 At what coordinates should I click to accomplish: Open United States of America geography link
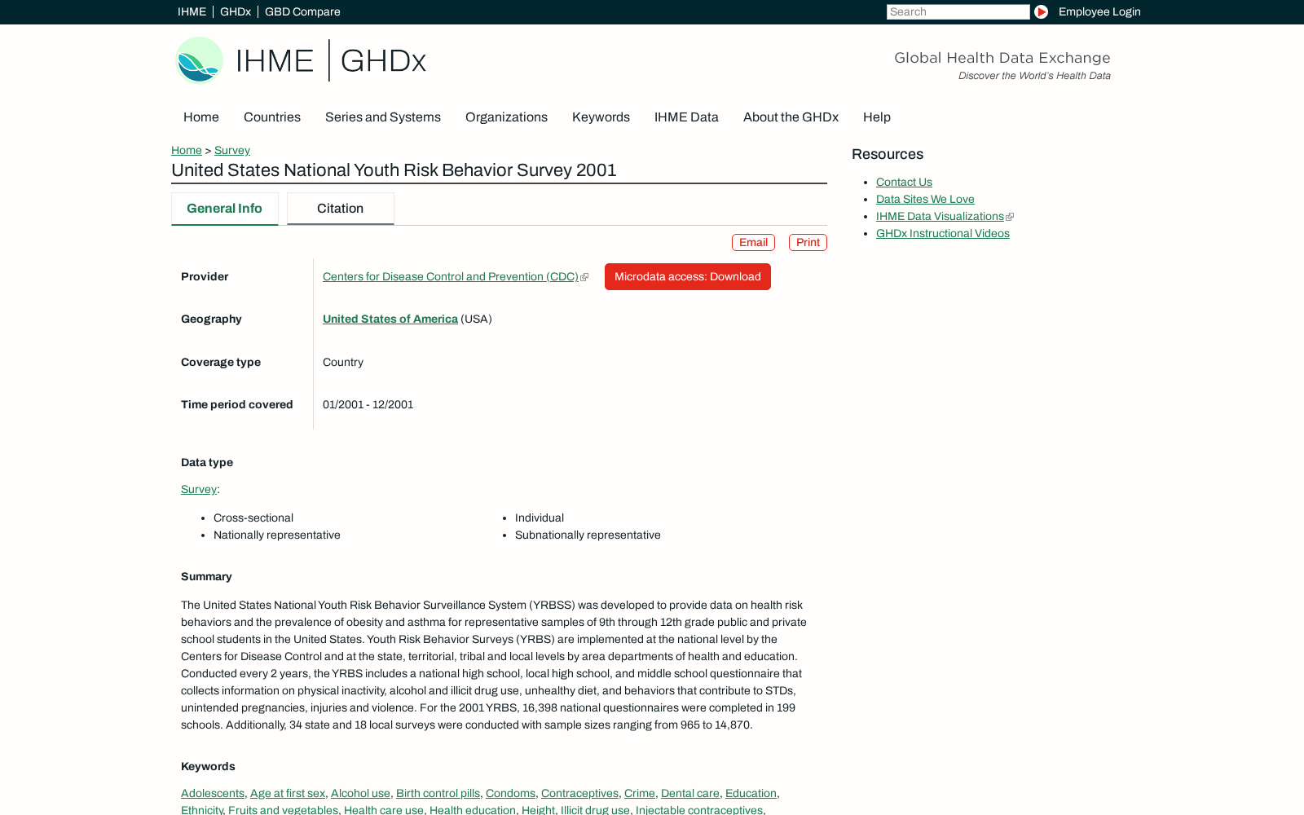(x=390, y=319)
